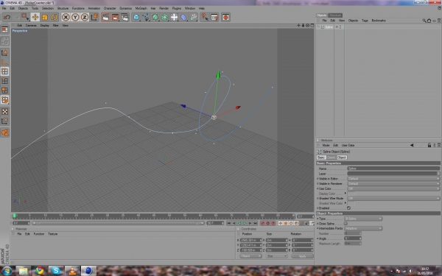Click the Objects panel search icon
Viewport: 442px width, 276px height.
coord(424,21)
